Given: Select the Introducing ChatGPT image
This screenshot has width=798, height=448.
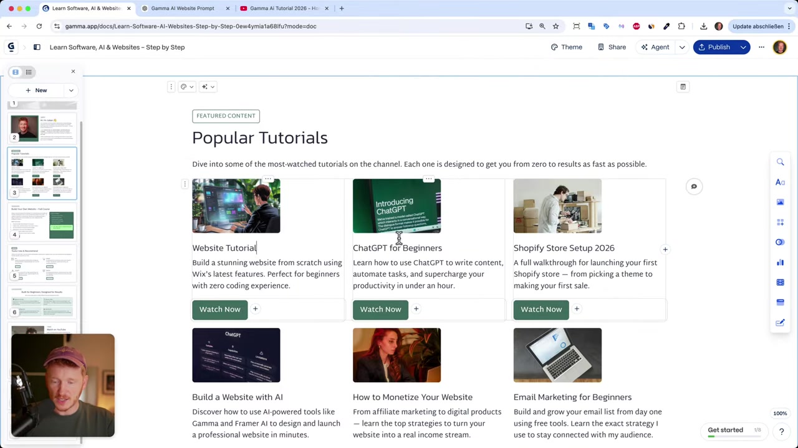Looking at the screenshot, I should point(397,206).
